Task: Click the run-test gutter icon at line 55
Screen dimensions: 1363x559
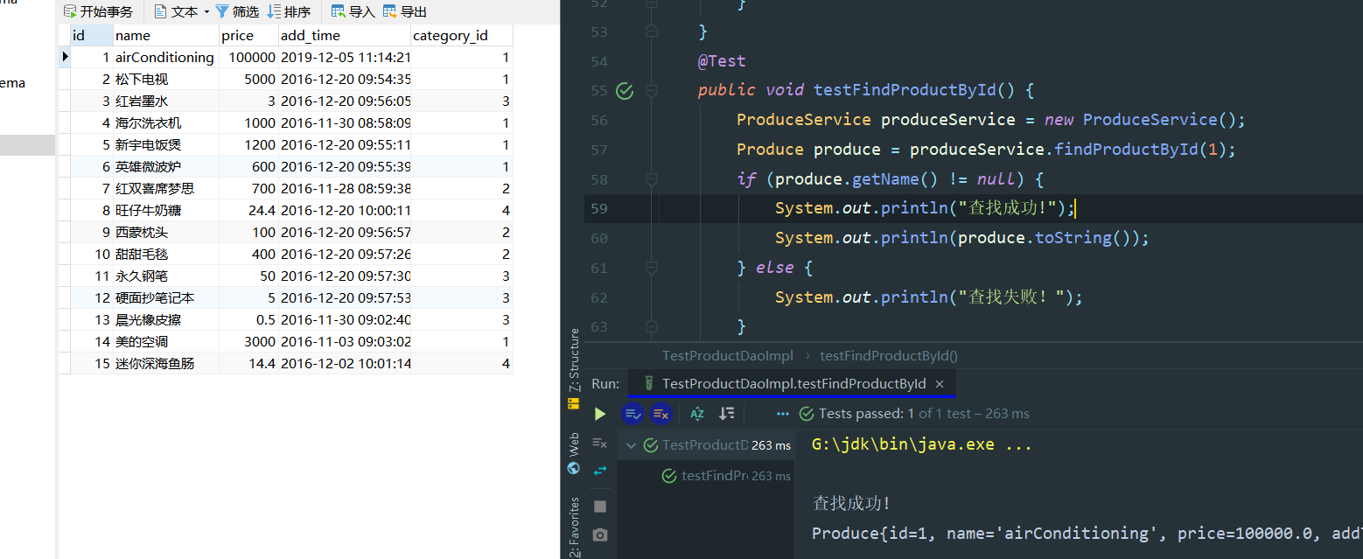Action: click(x=624, y=90)
